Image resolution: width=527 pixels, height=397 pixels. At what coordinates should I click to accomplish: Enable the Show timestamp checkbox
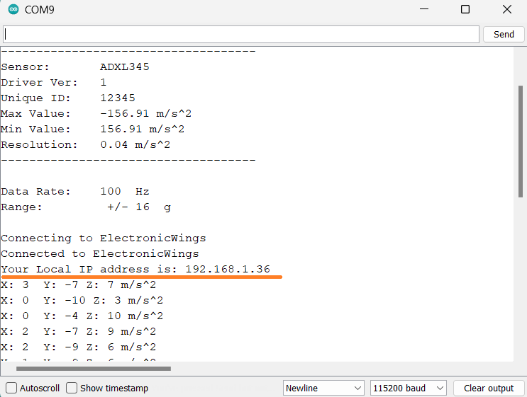[x=72, y=388]
